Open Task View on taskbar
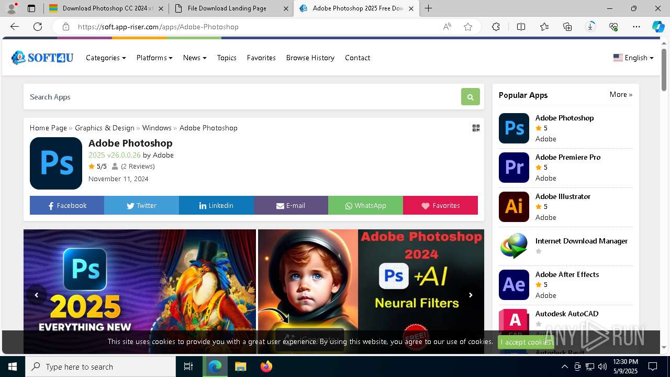 [188, 367]
